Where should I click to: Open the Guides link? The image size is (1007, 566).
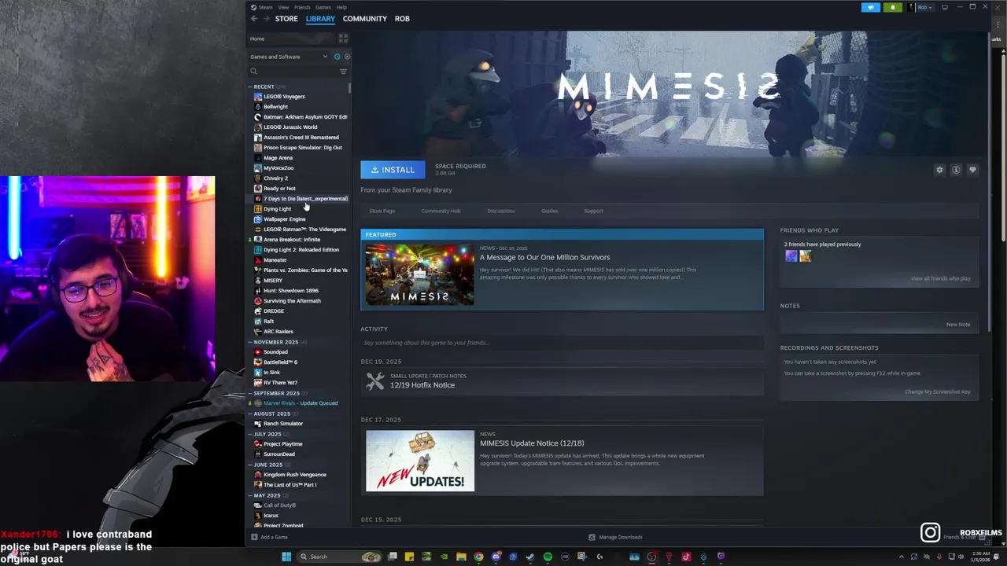(550, 211)
